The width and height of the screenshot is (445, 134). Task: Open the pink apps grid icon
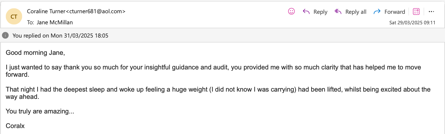(x=416, y=11)
